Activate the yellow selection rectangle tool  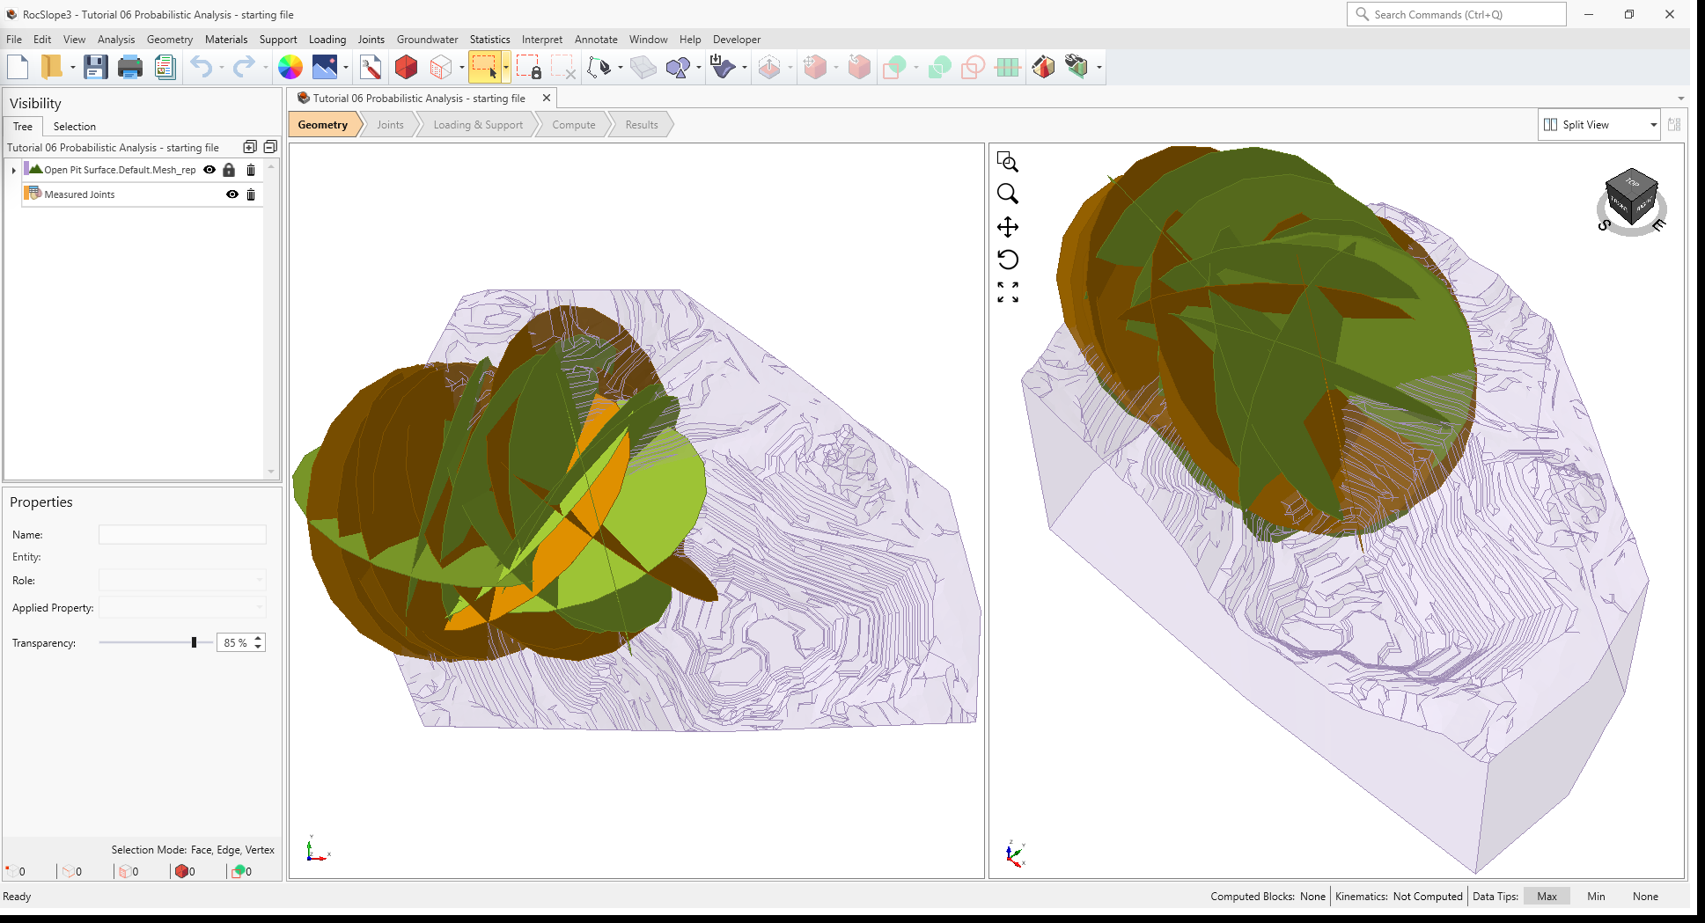click(x=484, y=67)
